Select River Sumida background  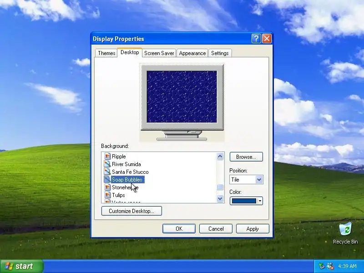[x=126, y=164]
